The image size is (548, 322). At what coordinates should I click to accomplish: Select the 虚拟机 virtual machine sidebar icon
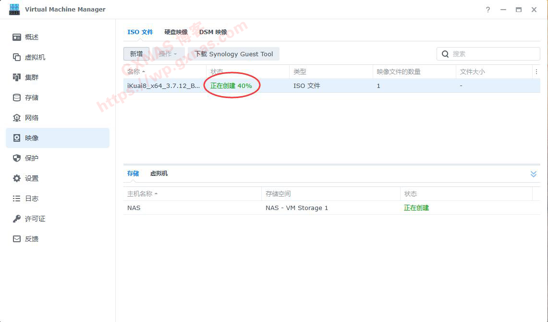click(17, 57)
